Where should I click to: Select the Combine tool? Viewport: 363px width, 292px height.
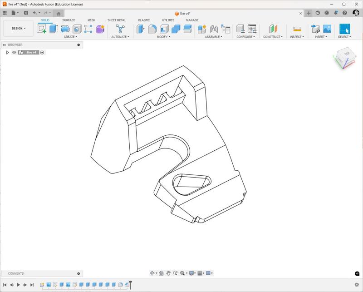pos(176,29)
